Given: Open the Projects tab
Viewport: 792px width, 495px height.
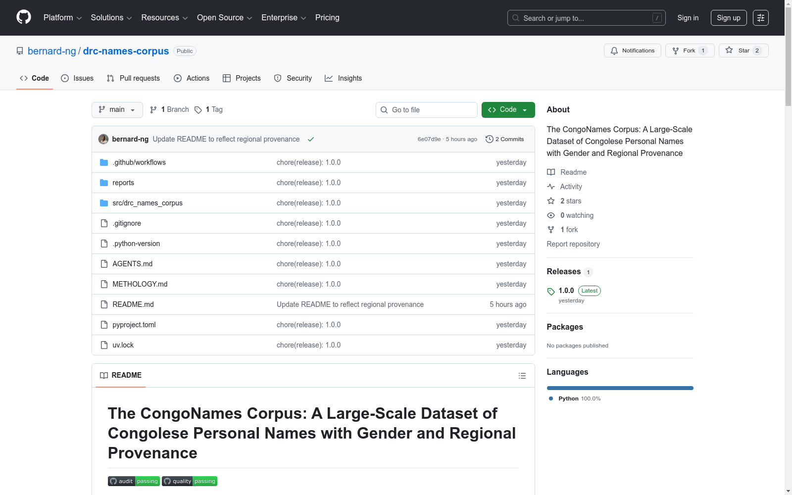Looking at the screenshot, I should coord(242,78).
